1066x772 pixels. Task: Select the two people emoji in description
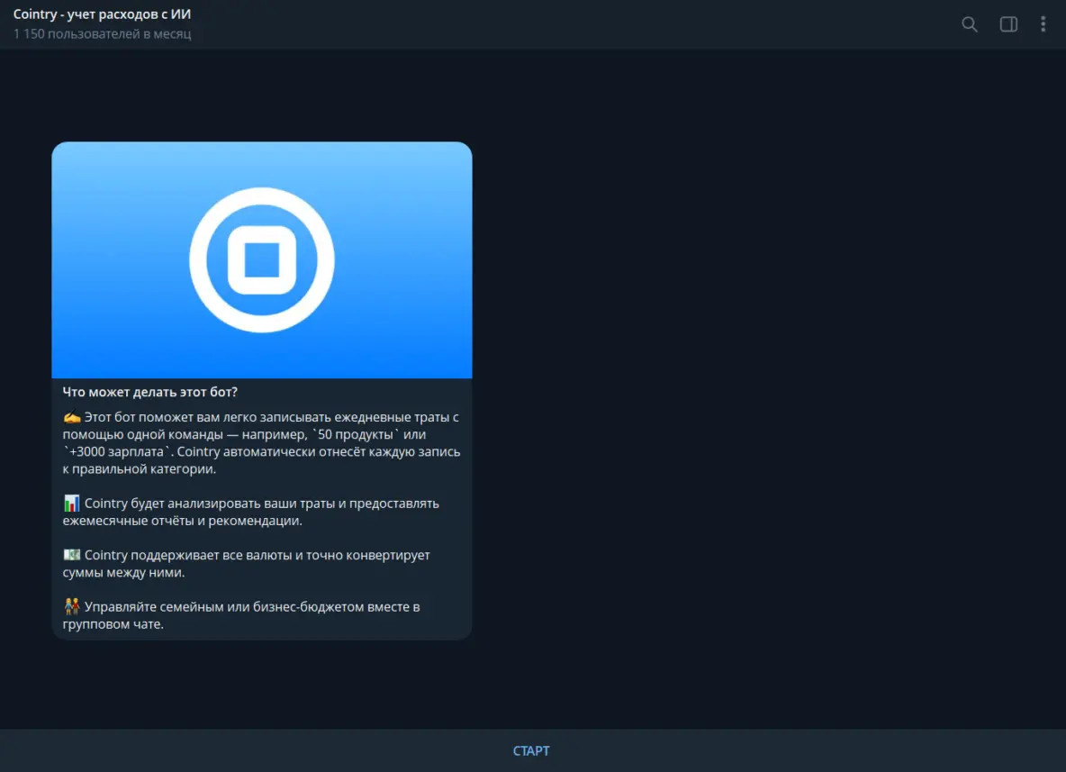pos(71,606)
